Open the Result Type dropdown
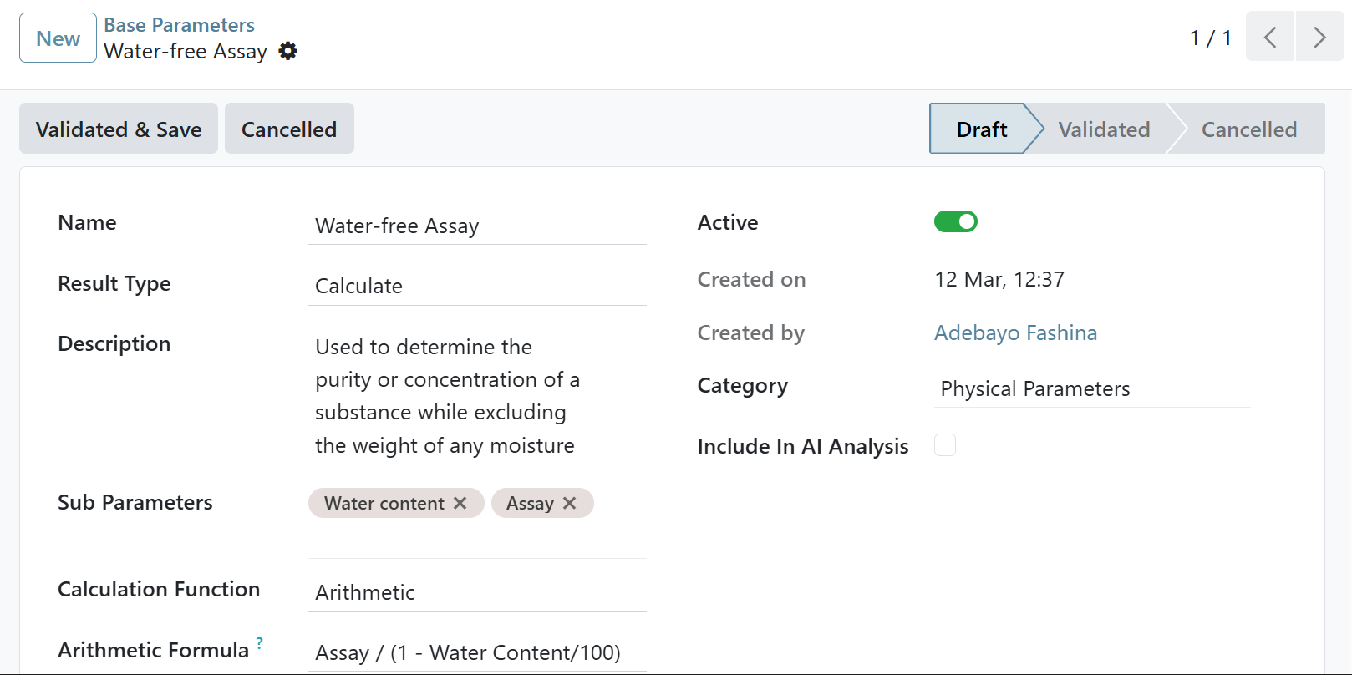The height and width of the screenshot is (675, 1352). 476,286
